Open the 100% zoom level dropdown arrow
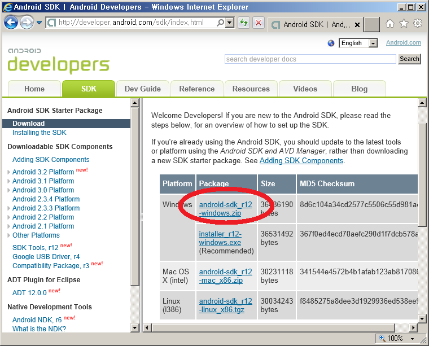This screenshot has width=429, height=346. tap(412, 339)
